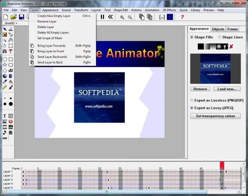Image resolution: width=248 pixels, height=196 pixels.
Task: Choose the eraser tool in the toolbox
Action: click(x=11, y=29)
